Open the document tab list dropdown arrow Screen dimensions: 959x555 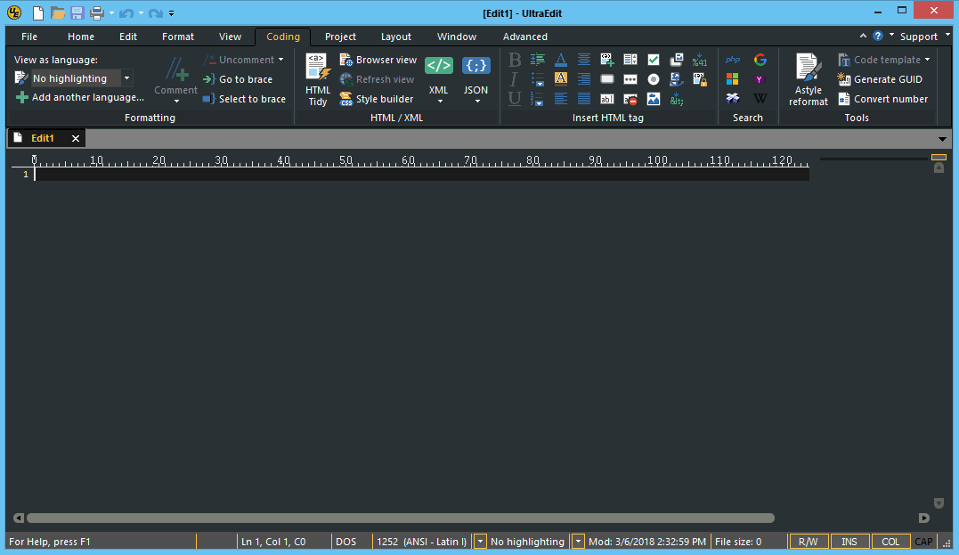point(942,139)
